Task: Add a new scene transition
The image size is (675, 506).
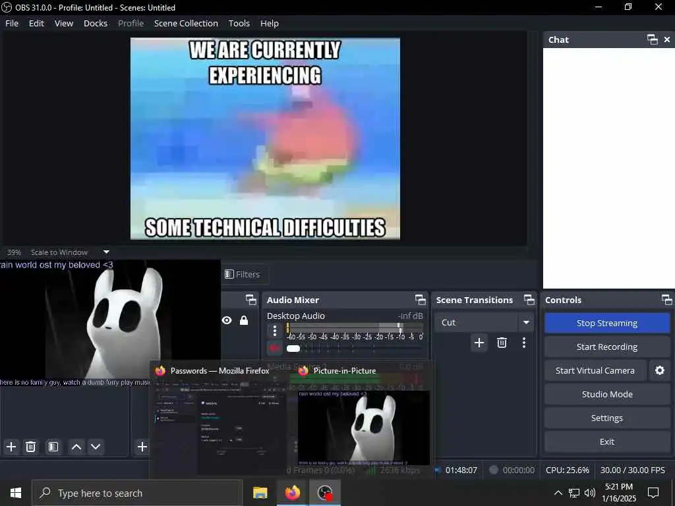Action: pos(479,343)
